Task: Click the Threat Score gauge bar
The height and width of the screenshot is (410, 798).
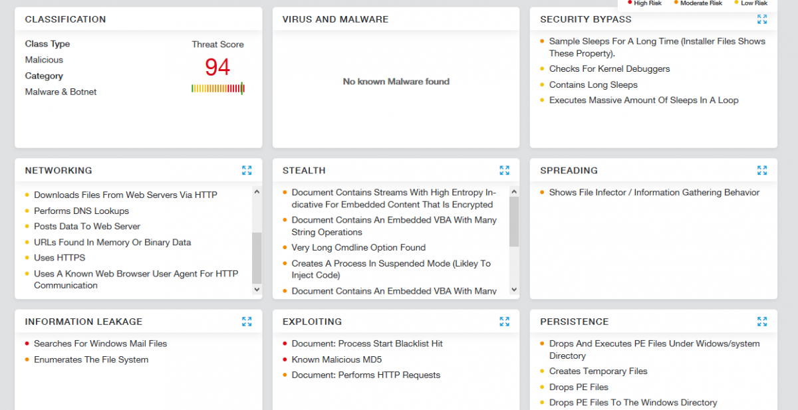Action: (x=217, y=88)
